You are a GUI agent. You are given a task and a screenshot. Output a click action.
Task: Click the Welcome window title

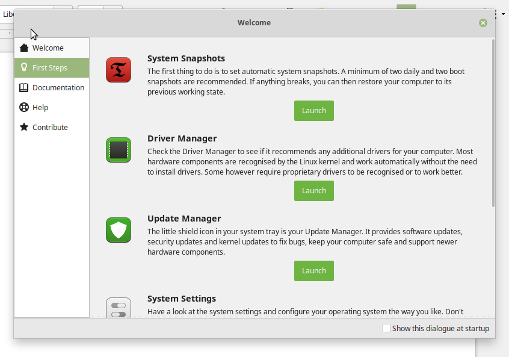(x=254, y=23)
